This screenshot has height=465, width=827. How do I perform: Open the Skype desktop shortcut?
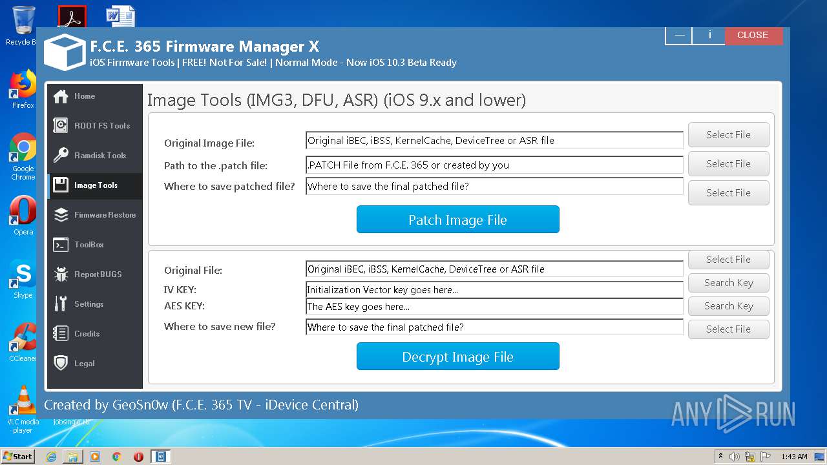pos(23,279)
